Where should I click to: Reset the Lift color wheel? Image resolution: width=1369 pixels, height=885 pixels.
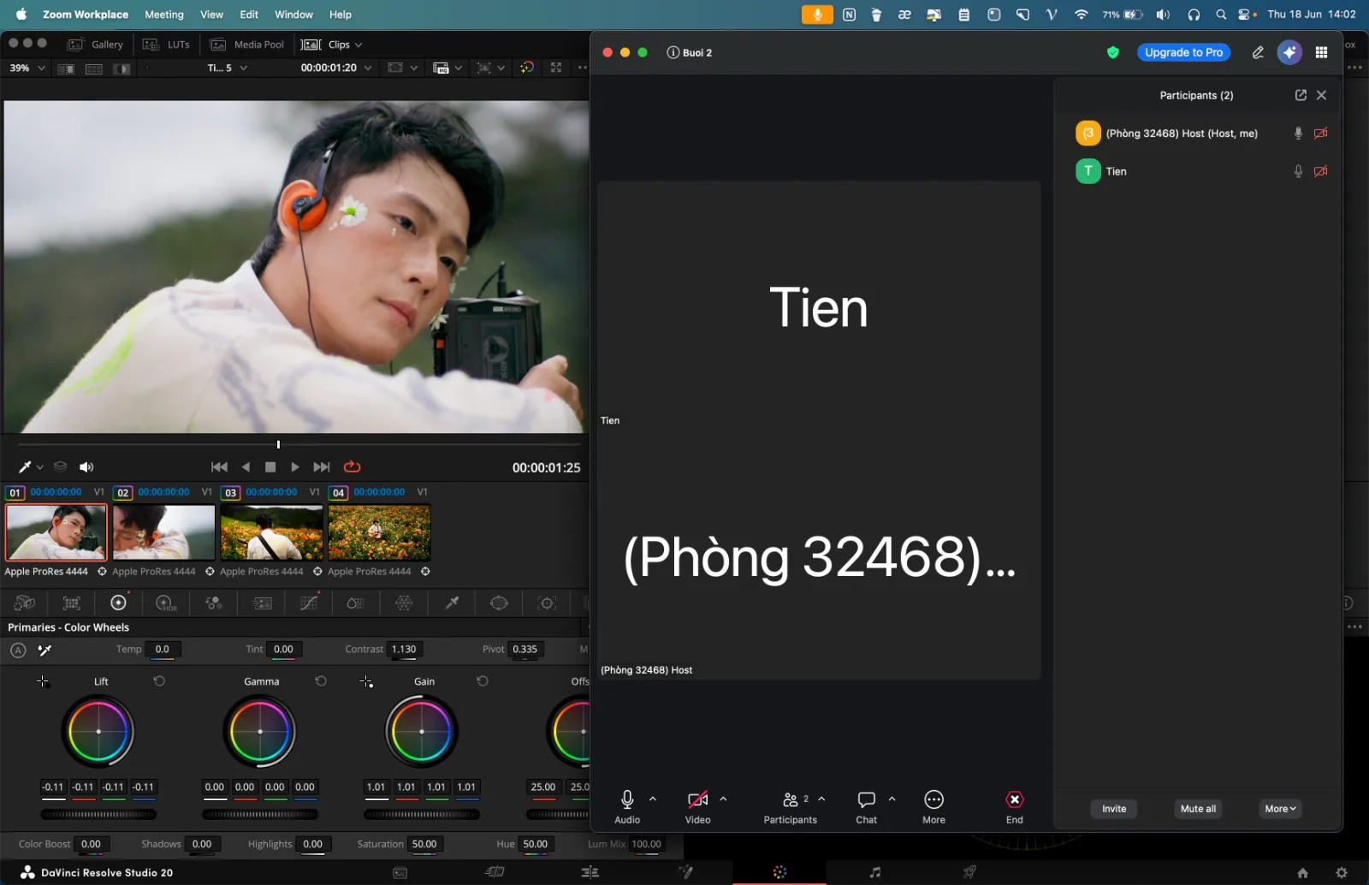pos(159,681)
